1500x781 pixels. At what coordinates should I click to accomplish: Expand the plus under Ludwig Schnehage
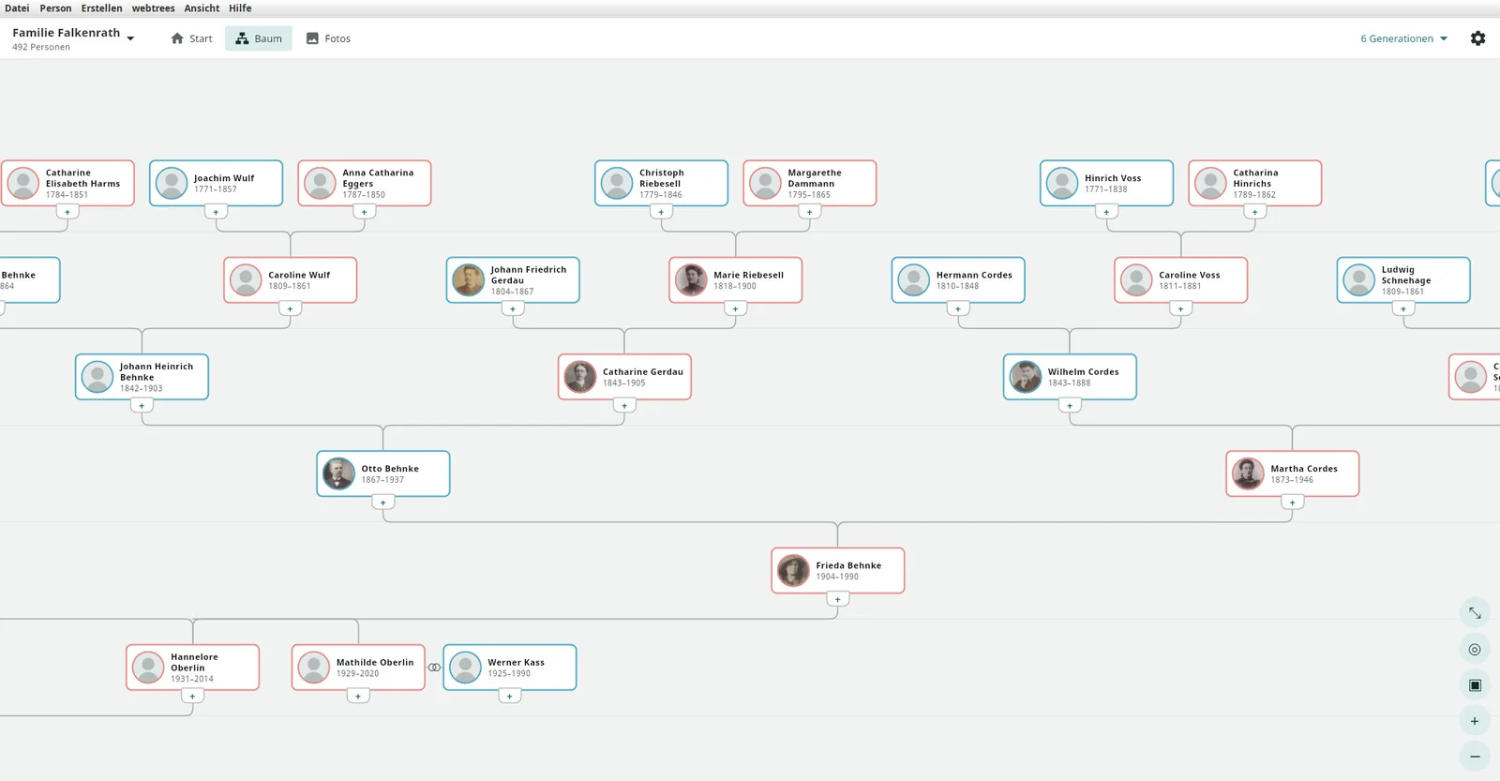(x=1403, y=308)
